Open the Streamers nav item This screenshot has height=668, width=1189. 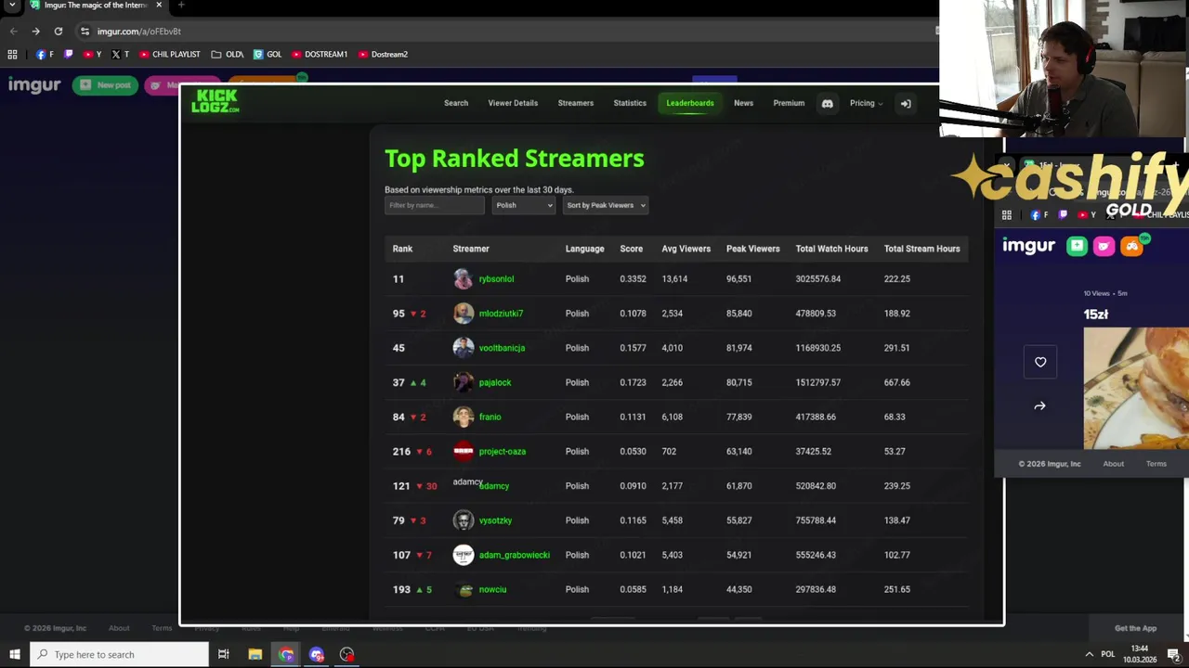[575, 103]
